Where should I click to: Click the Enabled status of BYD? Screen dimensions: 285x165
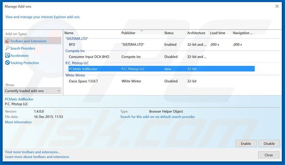pos(170,44)
